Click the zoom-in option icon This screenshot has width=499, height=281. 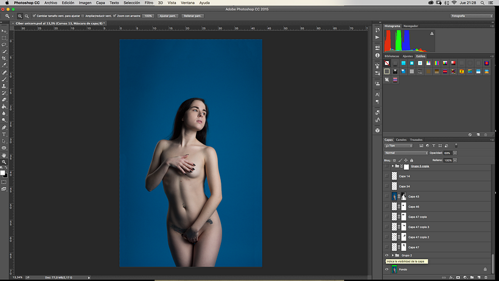coord(19,16)
